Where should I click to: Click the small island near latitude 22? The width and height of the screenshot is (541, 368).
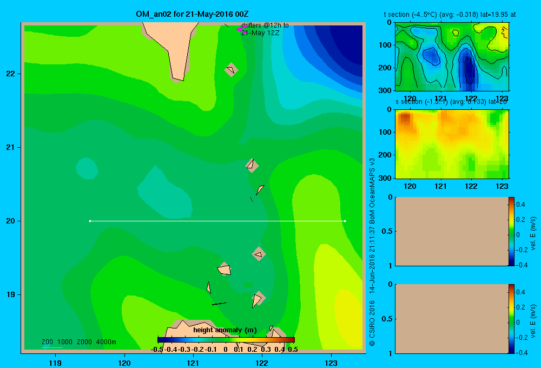point(231,70)
